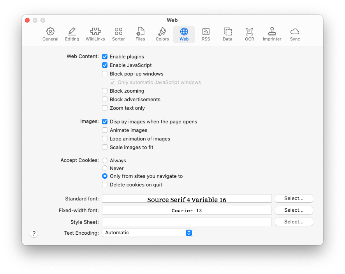Open the WikiLinks puzzle-piece preferences
The image size is (345, 274).
(95, 34)
